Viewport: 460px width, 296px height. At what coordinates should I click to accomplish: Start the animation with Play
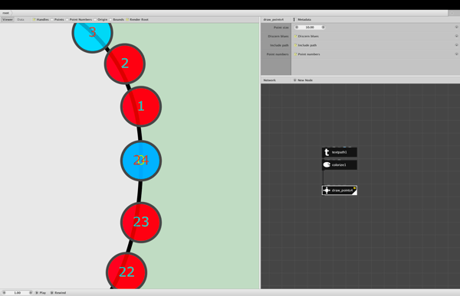click(x=41, y=292)
